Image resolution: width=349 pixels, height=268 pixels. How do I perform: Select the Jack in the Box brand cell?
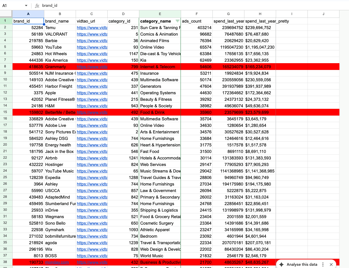coord(60,151)
